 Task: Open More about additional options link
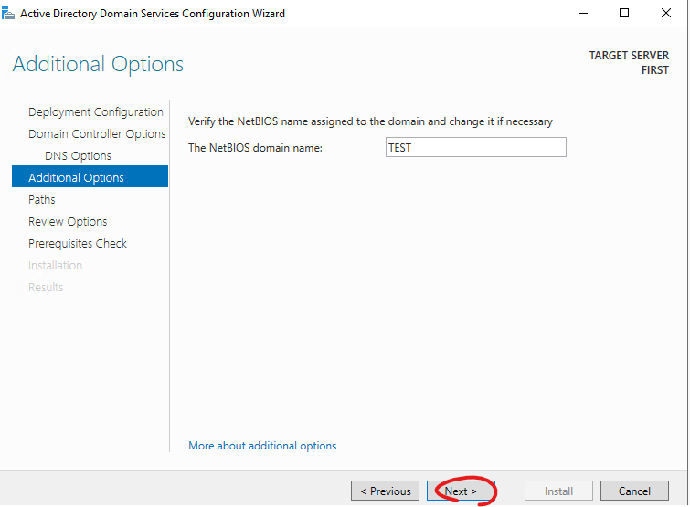coord(262,446)
